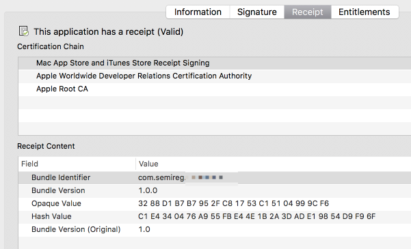
Task: Select Mac App Store Receipt Signing certificate
Action: (215, 63)
